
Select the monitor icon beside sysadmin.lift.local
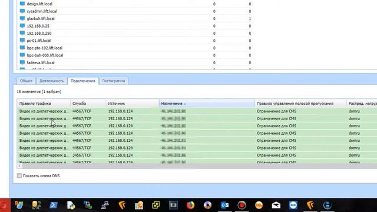(22, 11)
